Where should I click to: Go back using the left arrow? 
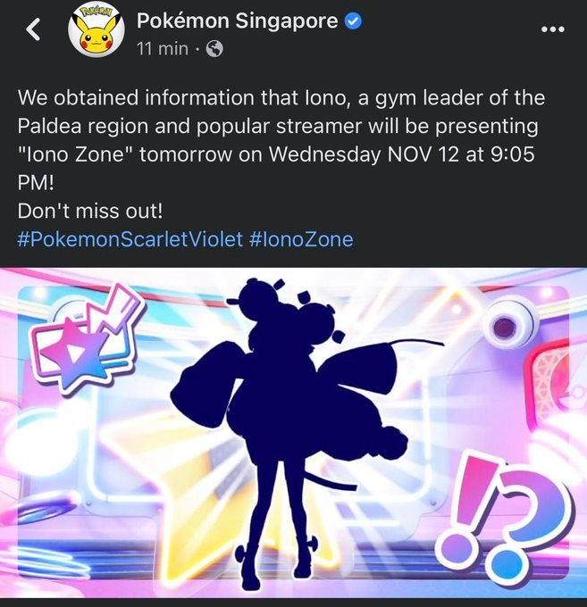[33, 29]
